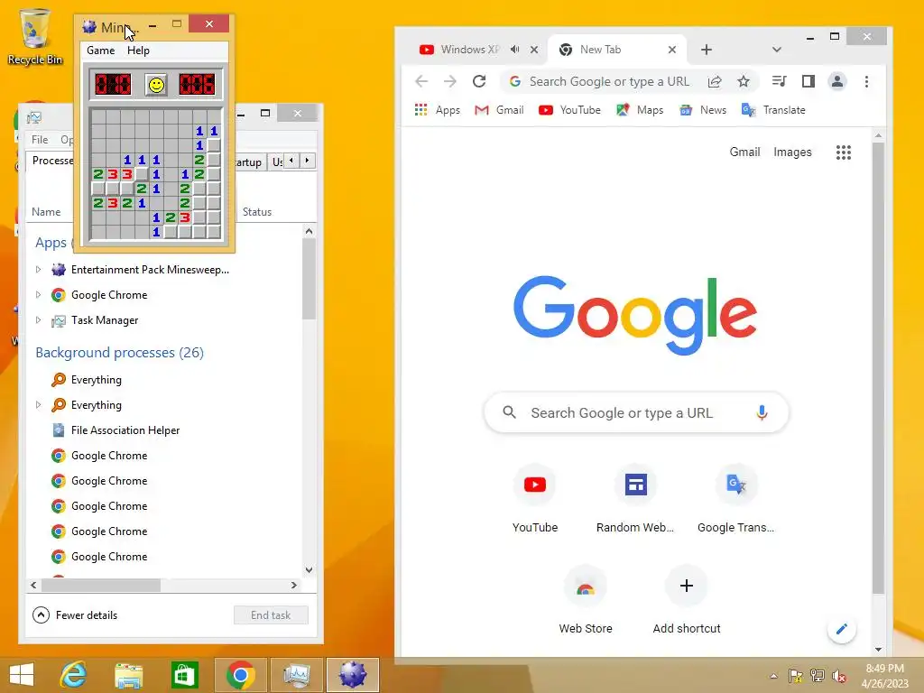Open News bookmark in bookmarks bar
The height and width of the screenshot is (693, 924).
click(703, 109)
